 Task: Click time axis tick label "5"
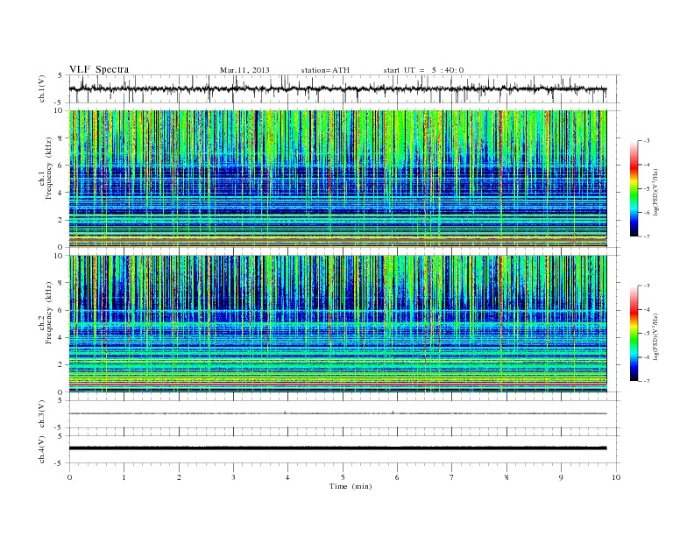click(x=343, y=477)
